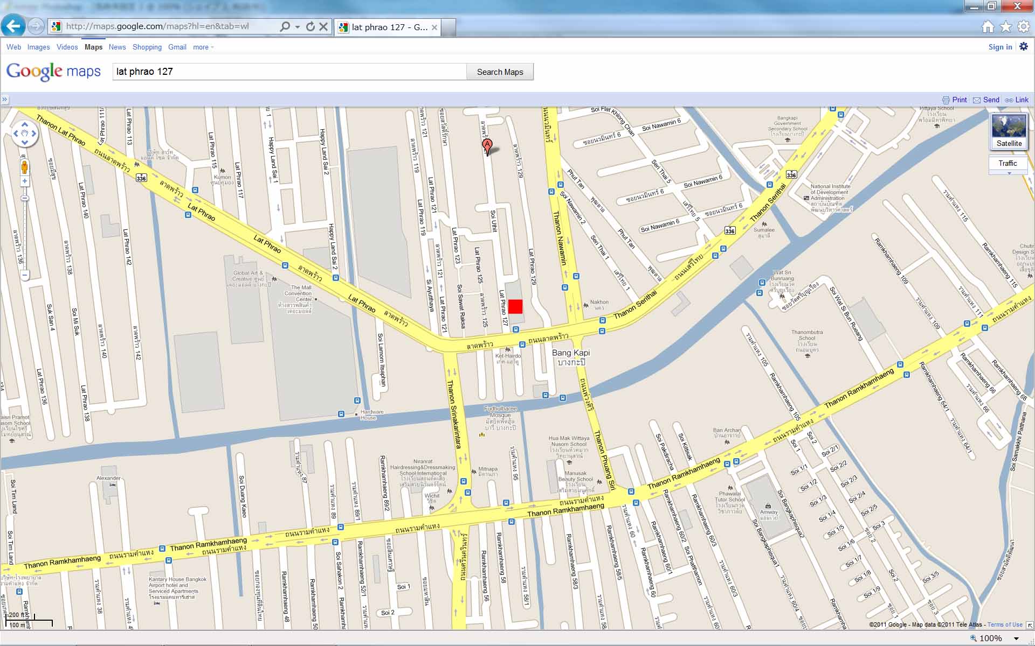Viewport: 1035px width, 646px height.
Task: Open the browser Home icon
Action: tap(988, 26)
